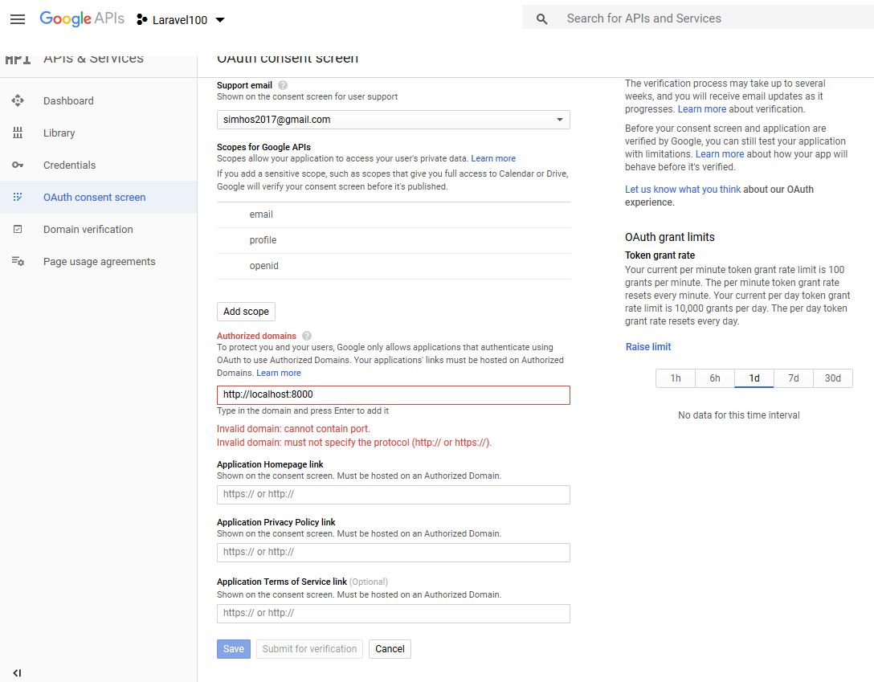The height and width of the screenshot is (682, 874).
Task: Open the Laravel100 project selector dropdown
Action: (x=181, y=20)
